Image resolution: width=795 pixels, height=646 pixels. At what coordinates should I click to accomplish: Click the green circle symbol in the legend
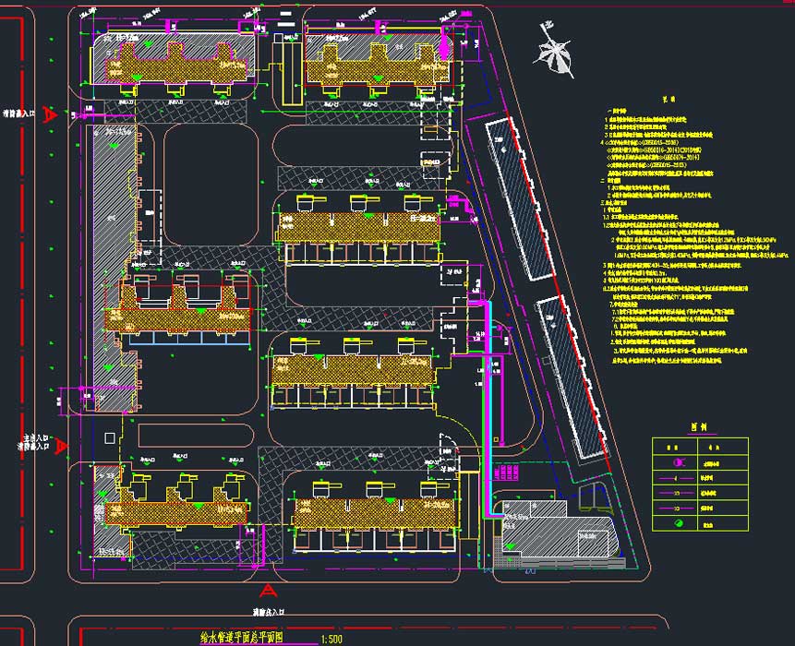[681, 523]
